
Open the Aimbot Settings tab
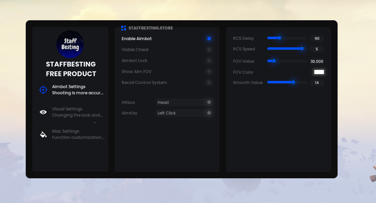[71, 90]
